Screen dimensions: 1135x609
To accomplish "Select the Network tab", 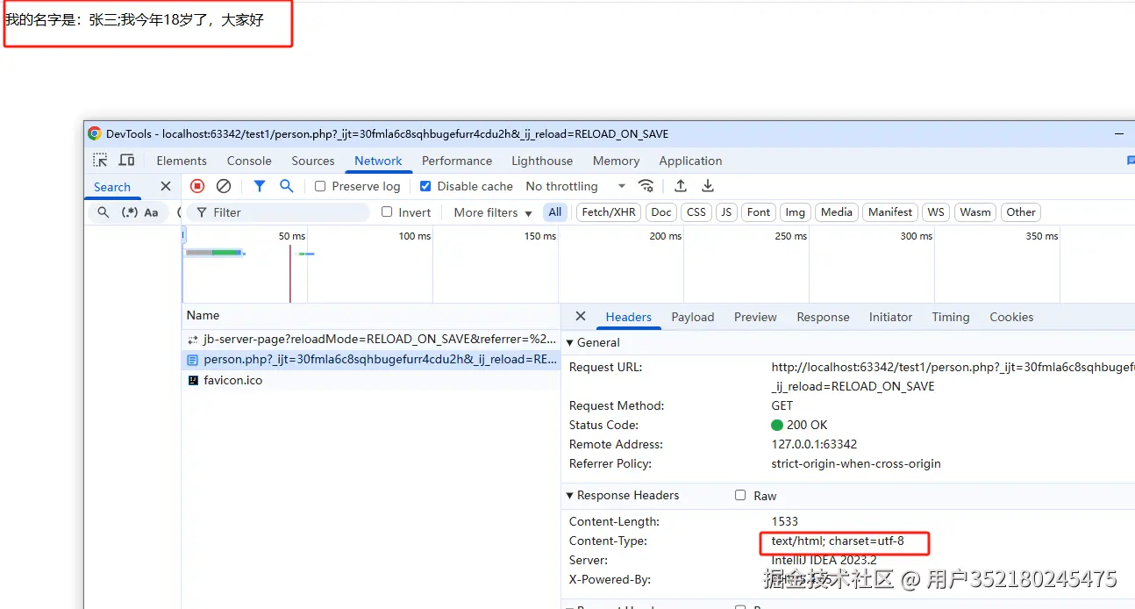I will [x=378, y=161].
